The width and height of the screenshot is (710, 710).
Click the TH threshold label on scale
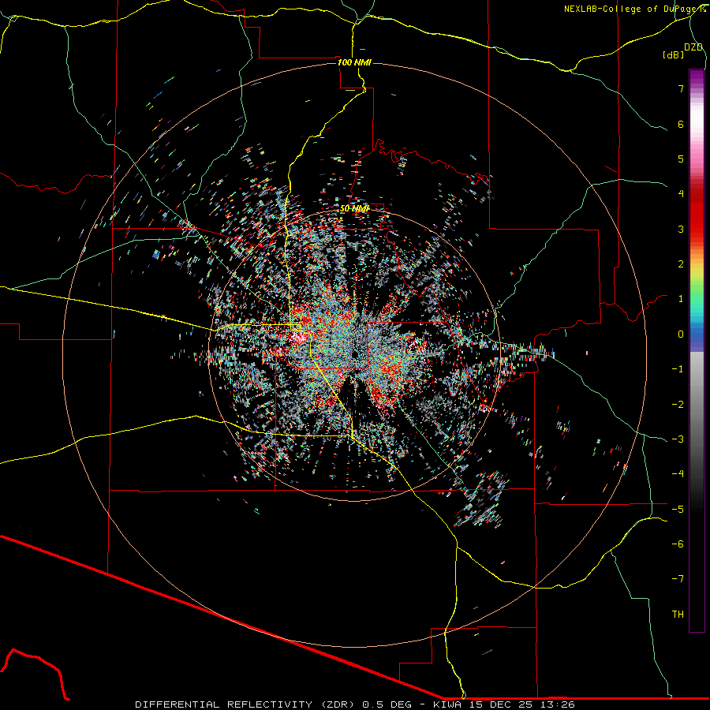coord(678,615)
